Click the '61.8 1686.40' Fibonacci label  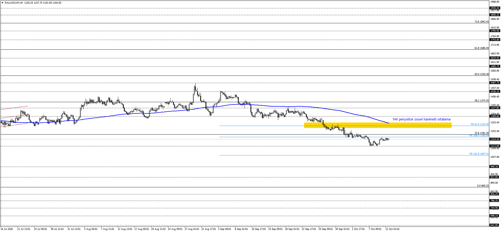(481, 48)
